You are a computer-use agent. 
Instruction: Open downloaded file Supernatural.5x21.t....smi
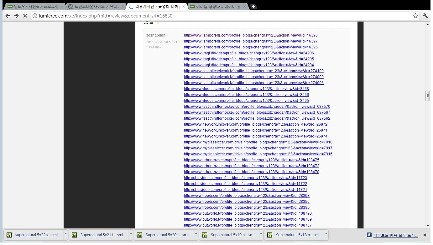pyautogui.click(x=99, y=235)
